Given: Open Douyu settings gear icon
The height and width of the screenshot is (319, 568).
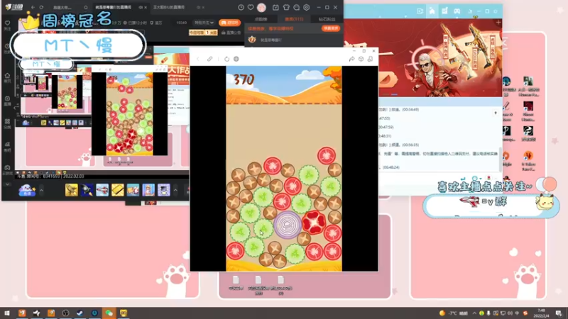Looking at the screenshot, I should 307,7.
